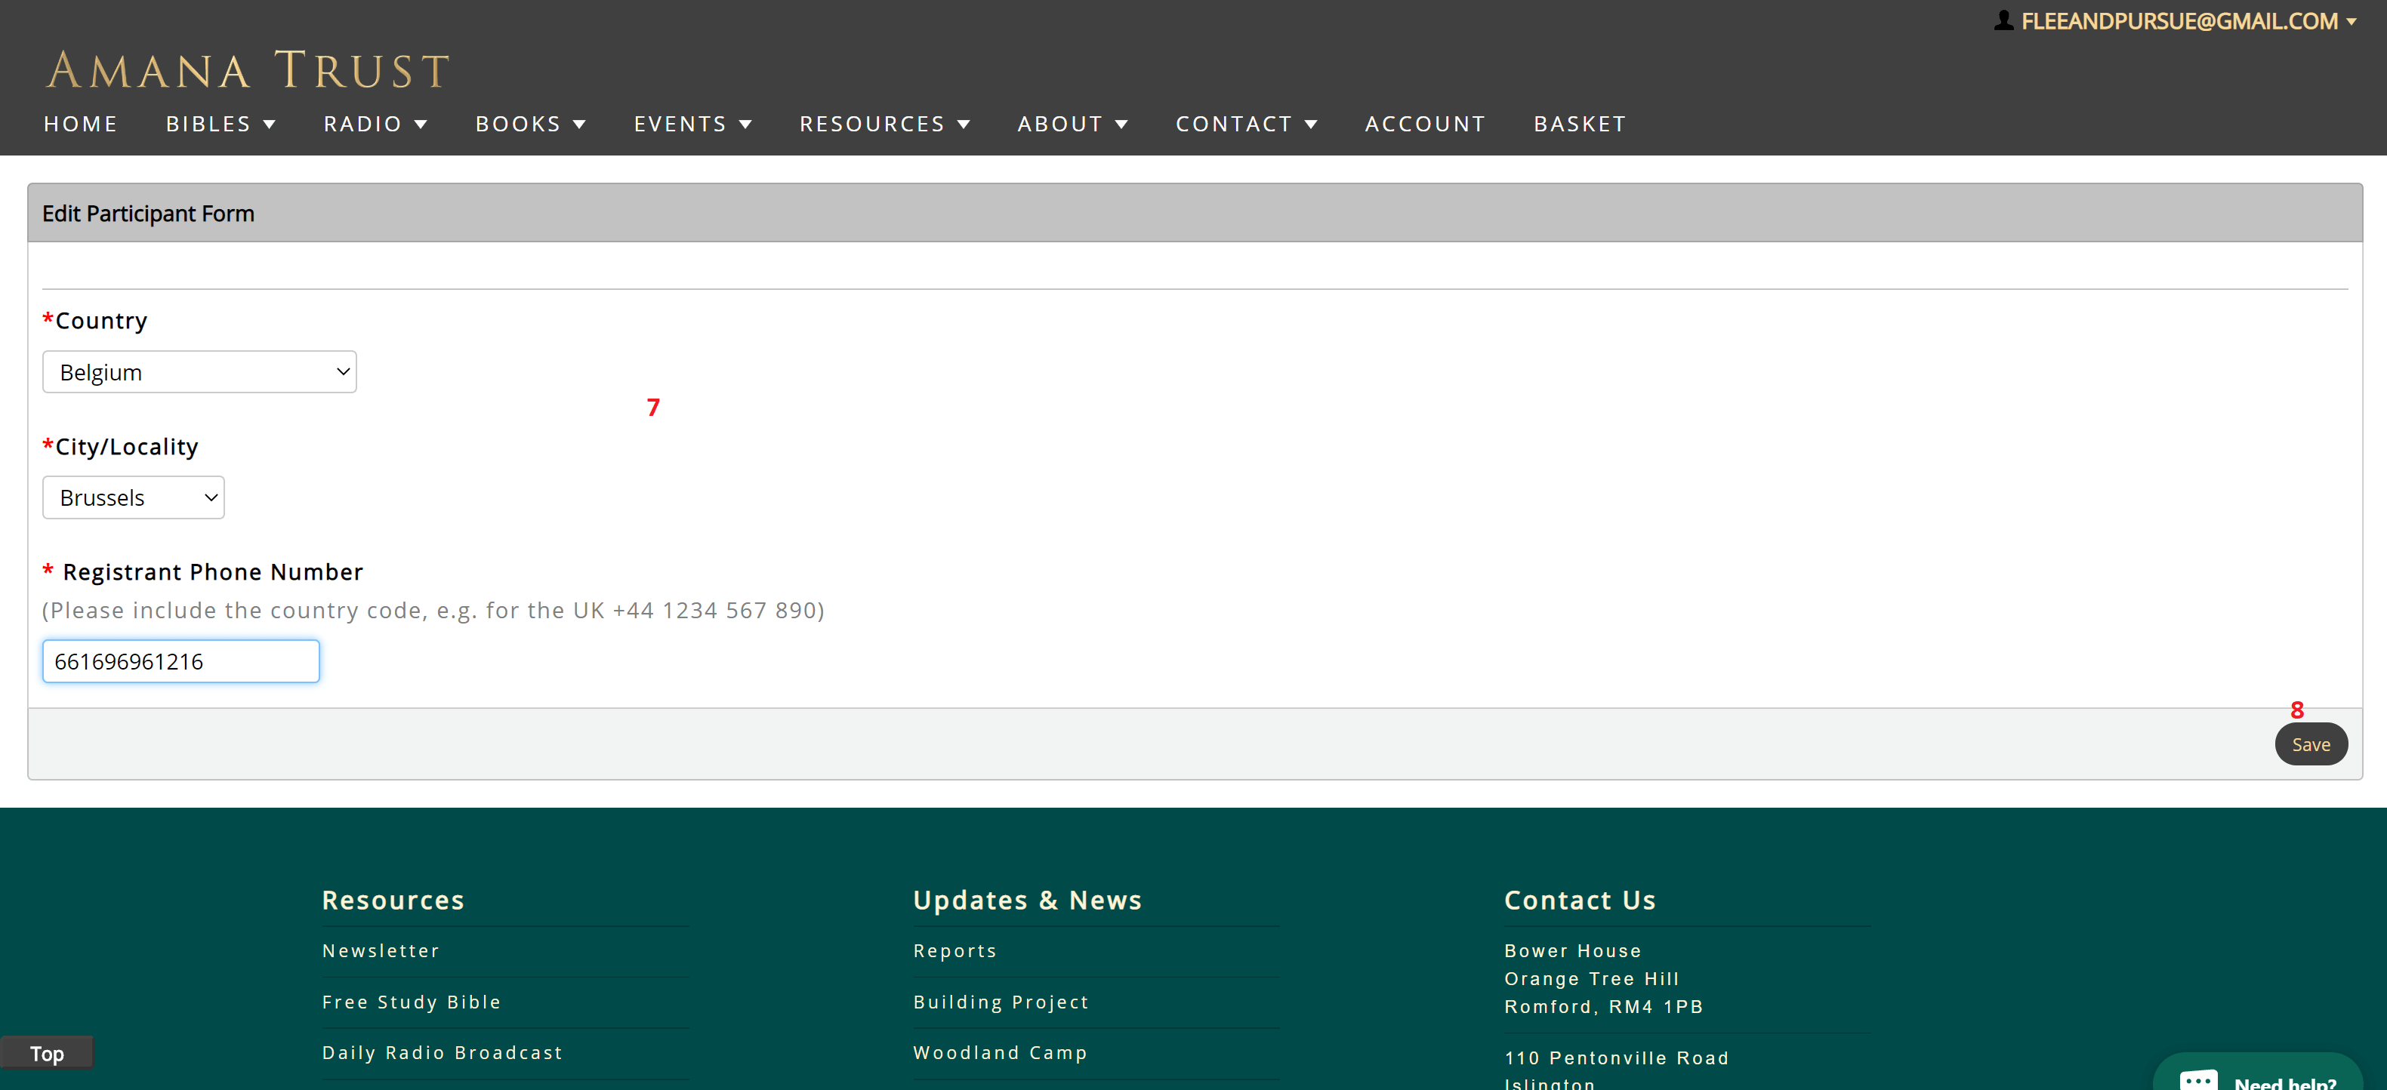
Task: Open the Free Study Bible link
Action: 412,1001
